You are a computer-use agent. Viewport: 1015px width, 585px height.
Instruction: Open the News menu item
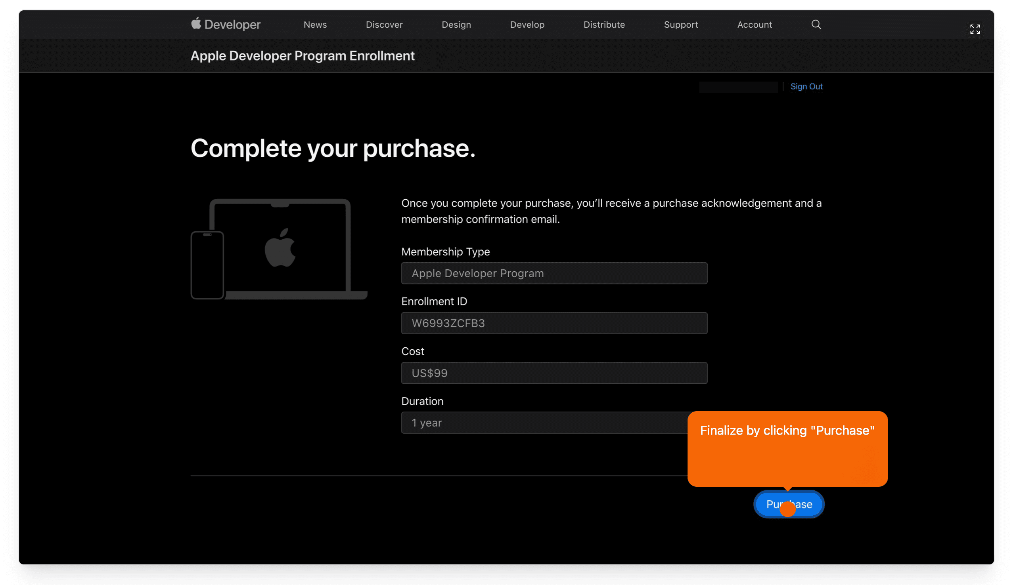tap(315, 25)
